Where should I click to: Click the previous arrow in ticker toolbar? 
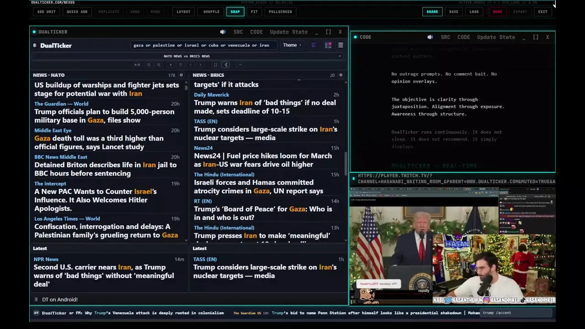pos(191,65)
